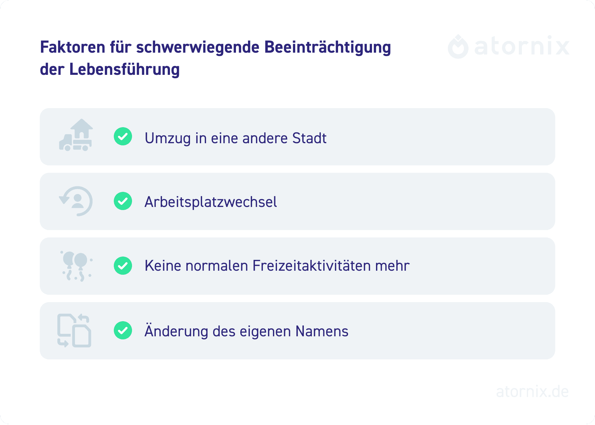Screen dimensions: 595x425
Task: Click the atornix logo emblem
Action: [x=458, y=47]
